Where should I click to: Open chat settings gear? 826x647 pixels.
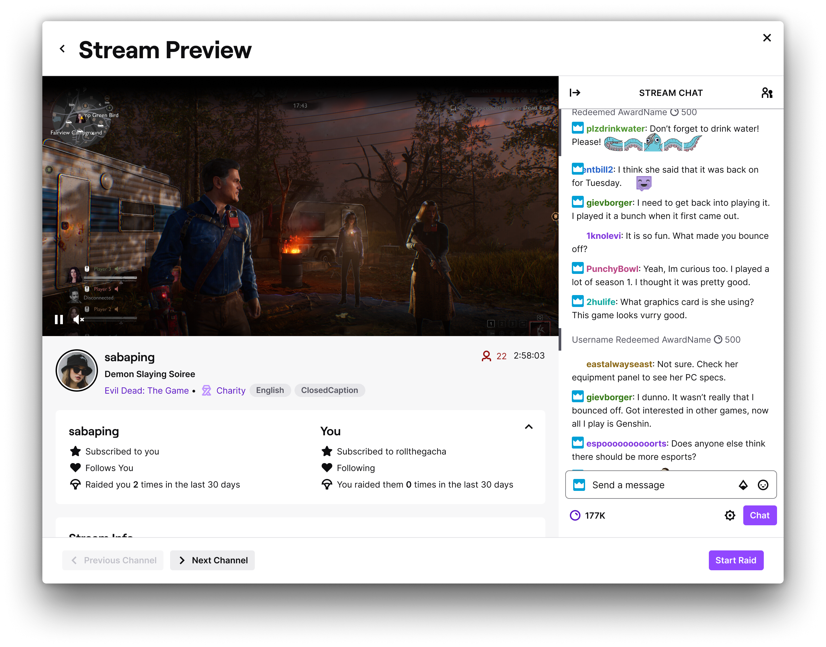(x=730, y=515)
